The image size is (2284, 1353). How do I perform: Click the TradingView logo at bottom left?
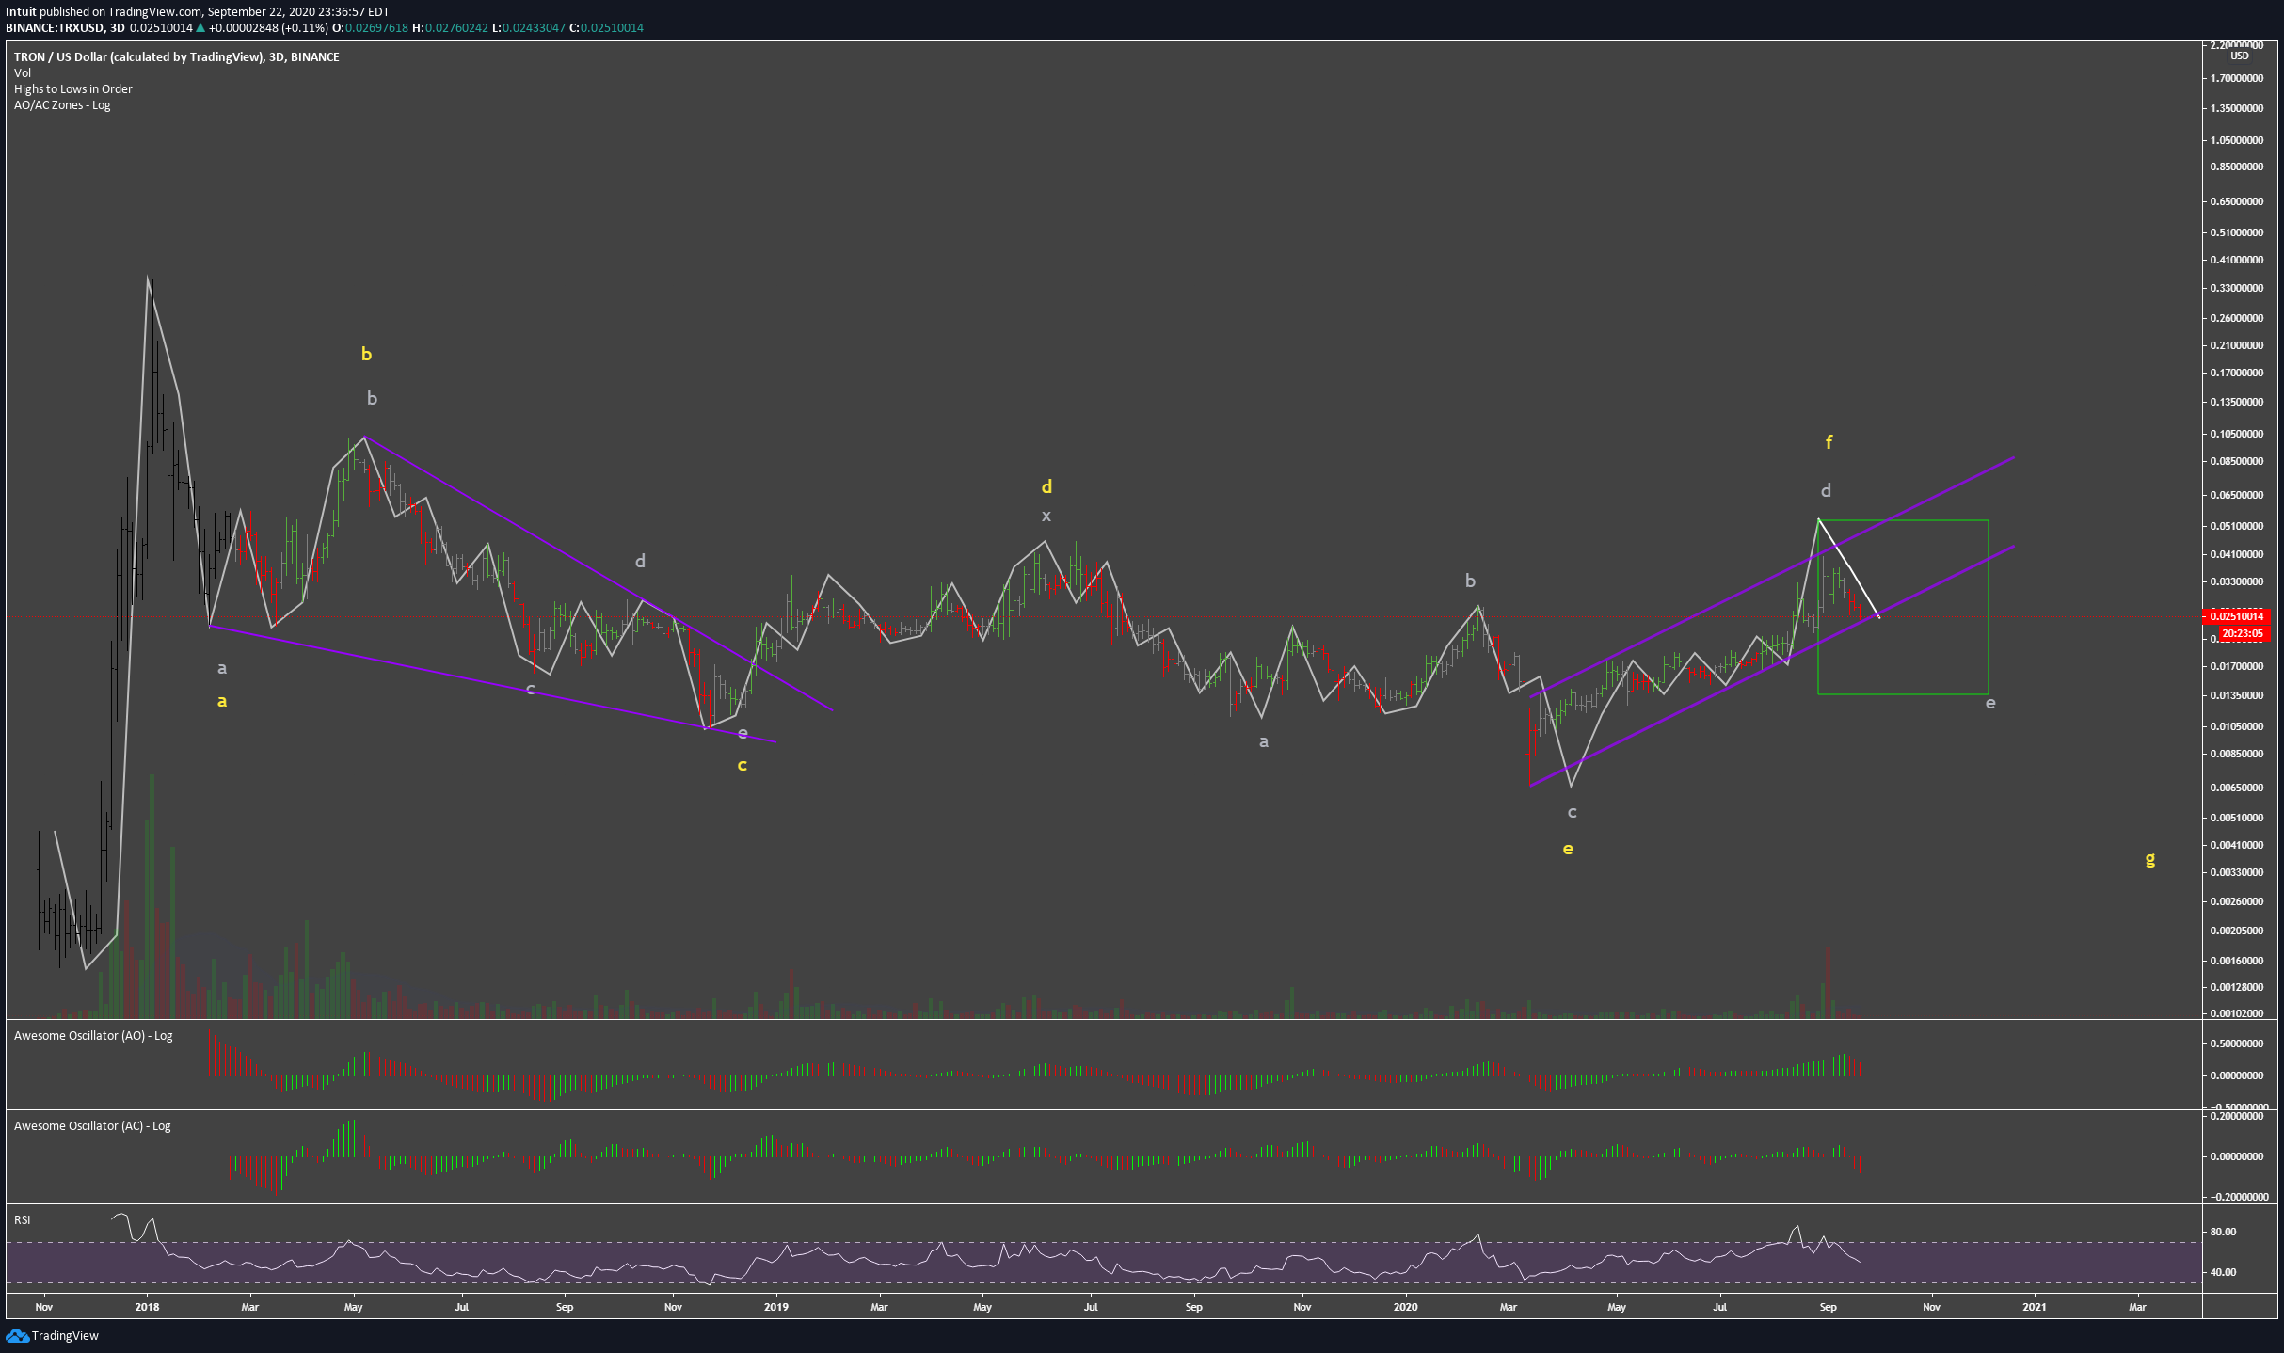coord(53,1335)
